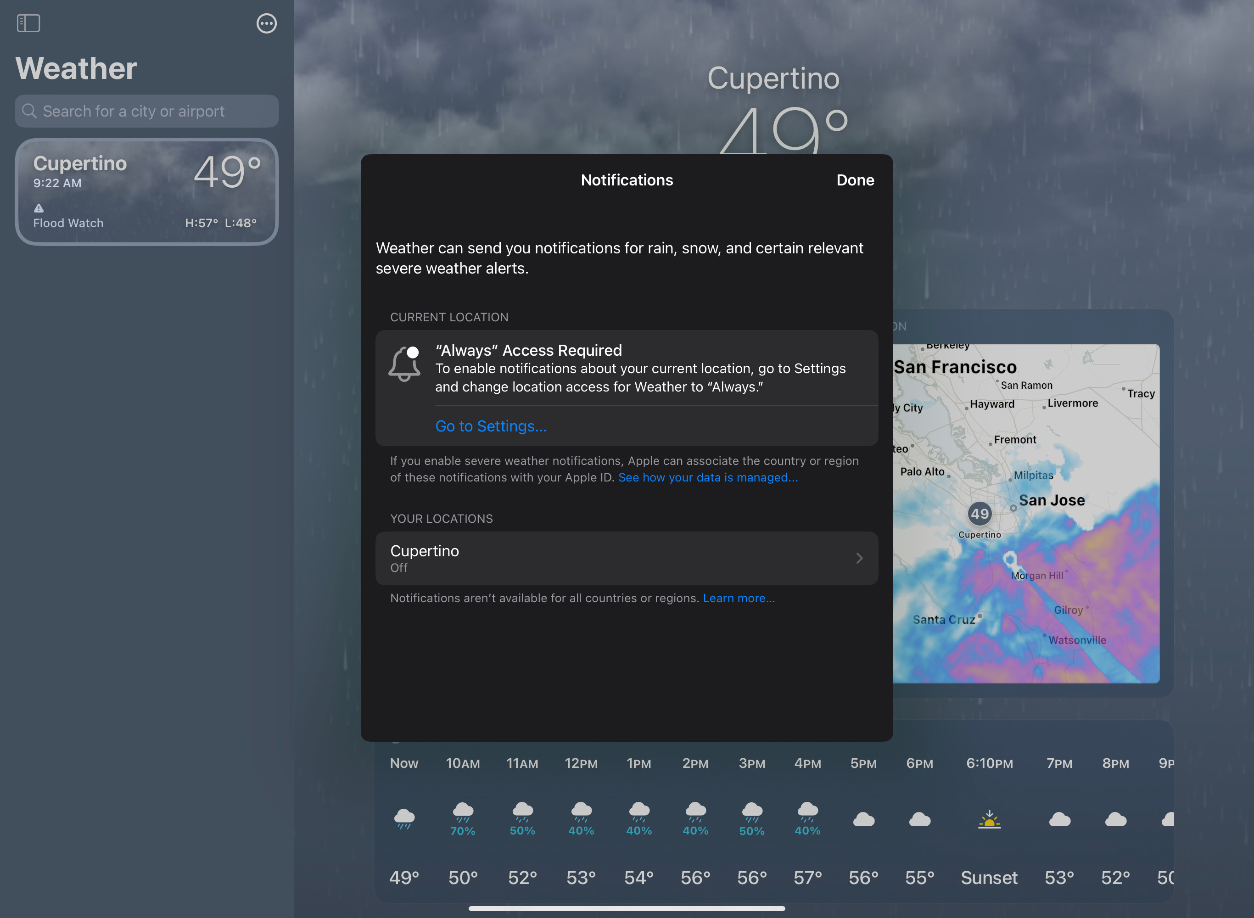Click the Sunset label in hourly forecast
1254x918 pixels.
[989, 878]
